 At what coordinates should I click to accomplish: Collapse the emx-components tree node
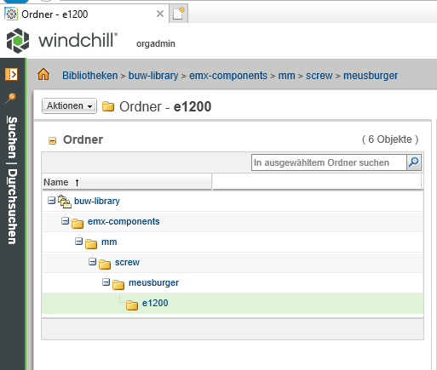65,221
